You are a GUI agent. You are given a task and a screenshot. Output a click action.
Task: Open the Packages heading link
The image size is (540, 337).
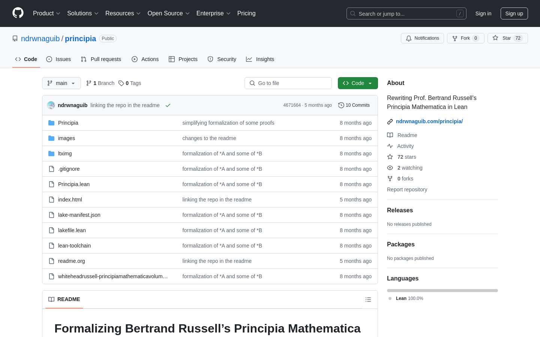[401, 245]
